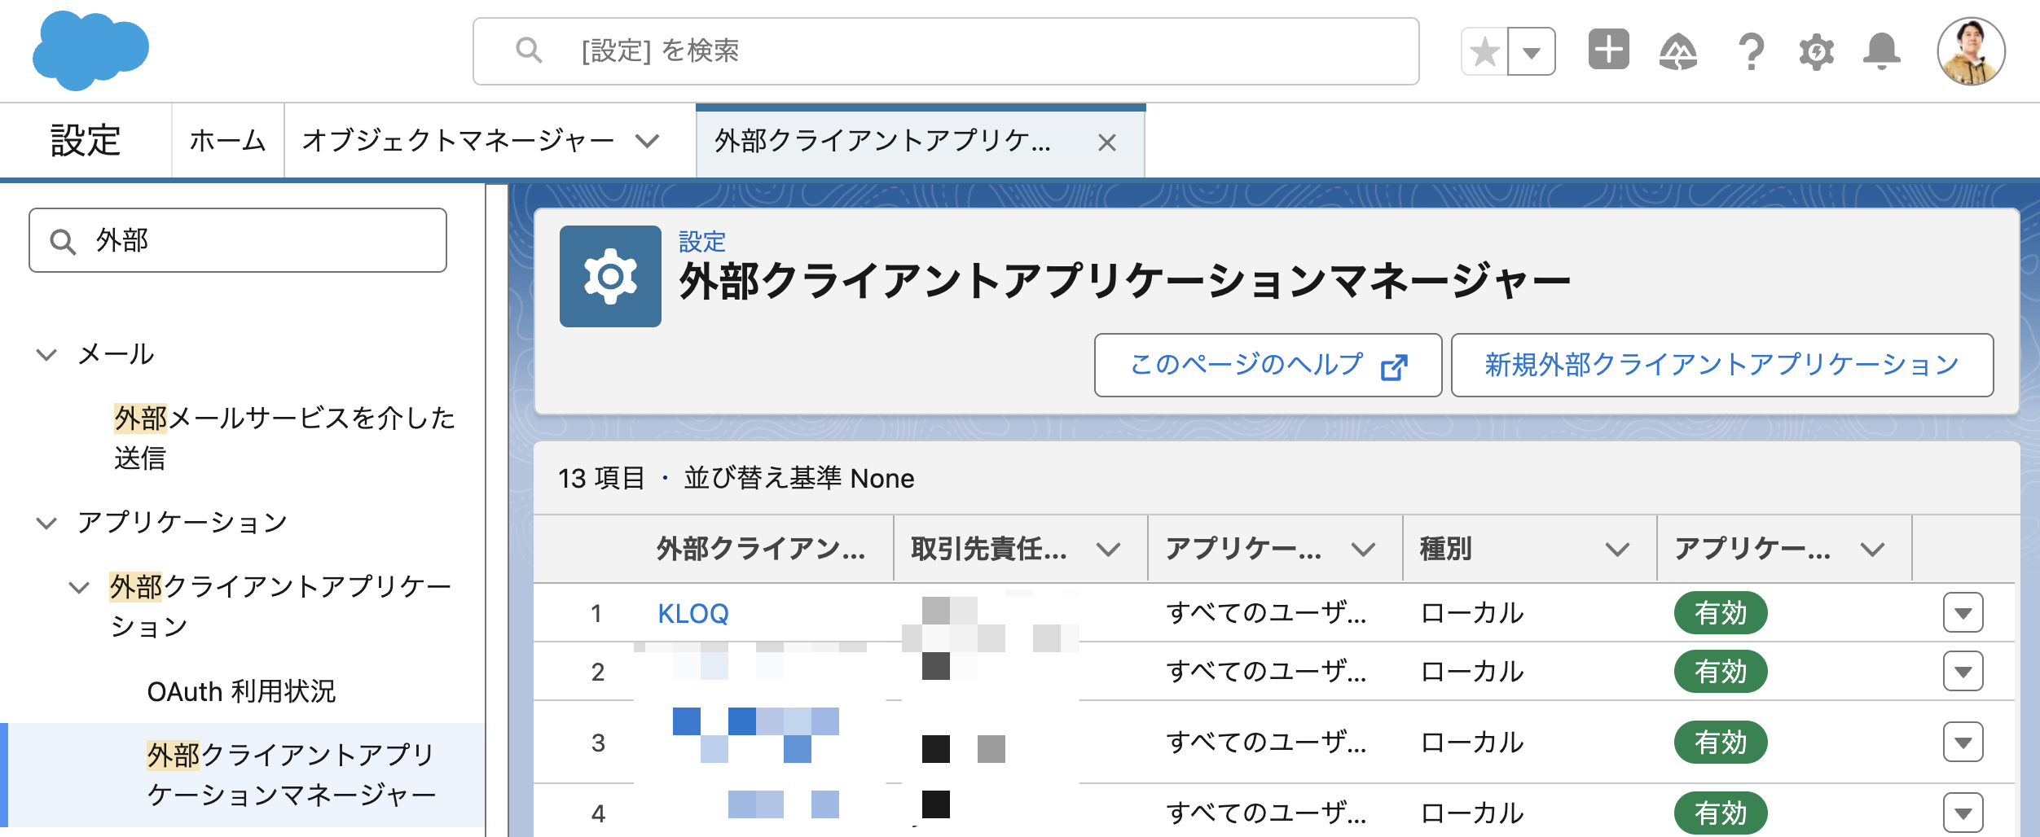The height and width of the screenshot is (837, 2040).
Task: Open このページのヘルプ button
Action: 1268,365
